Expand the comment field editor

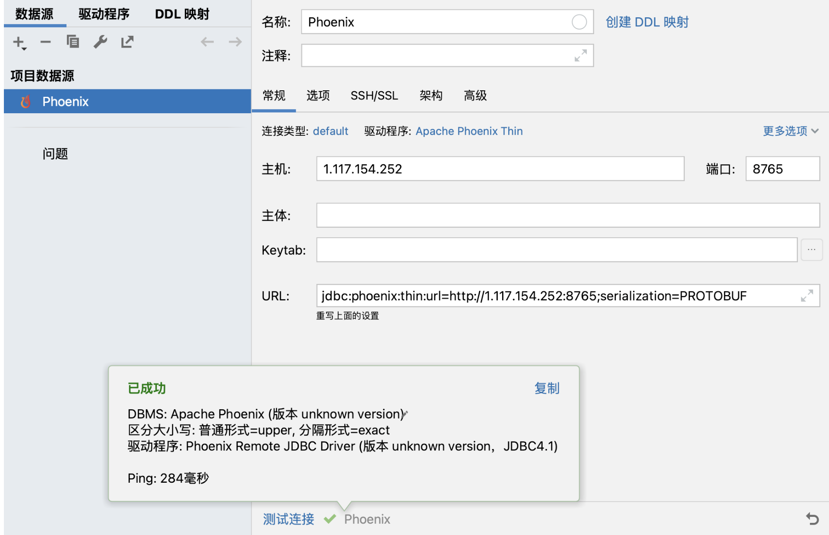point(581,55)
